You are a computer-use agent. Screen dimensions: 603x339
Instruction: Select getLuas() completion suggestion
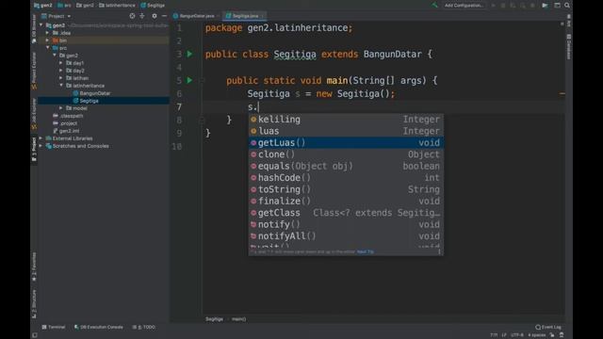pyautogui.click(x=346, y=142)
